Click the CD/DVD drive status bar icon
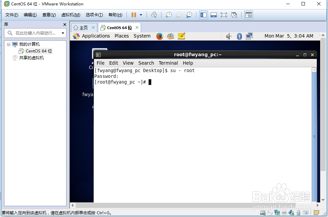 [x=270, y=213]
